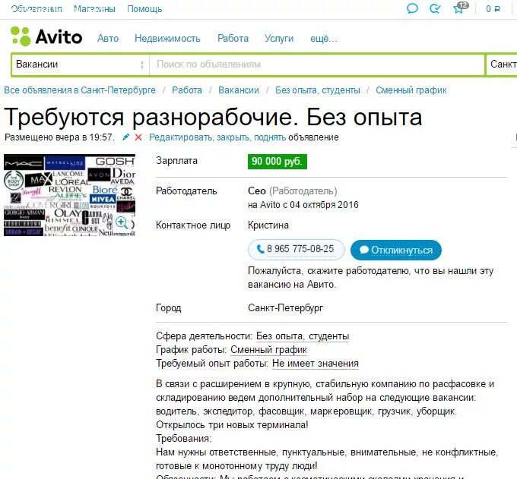The image size is (517, 479).
Task: Click the Avito logo
Action: (46, 36)
